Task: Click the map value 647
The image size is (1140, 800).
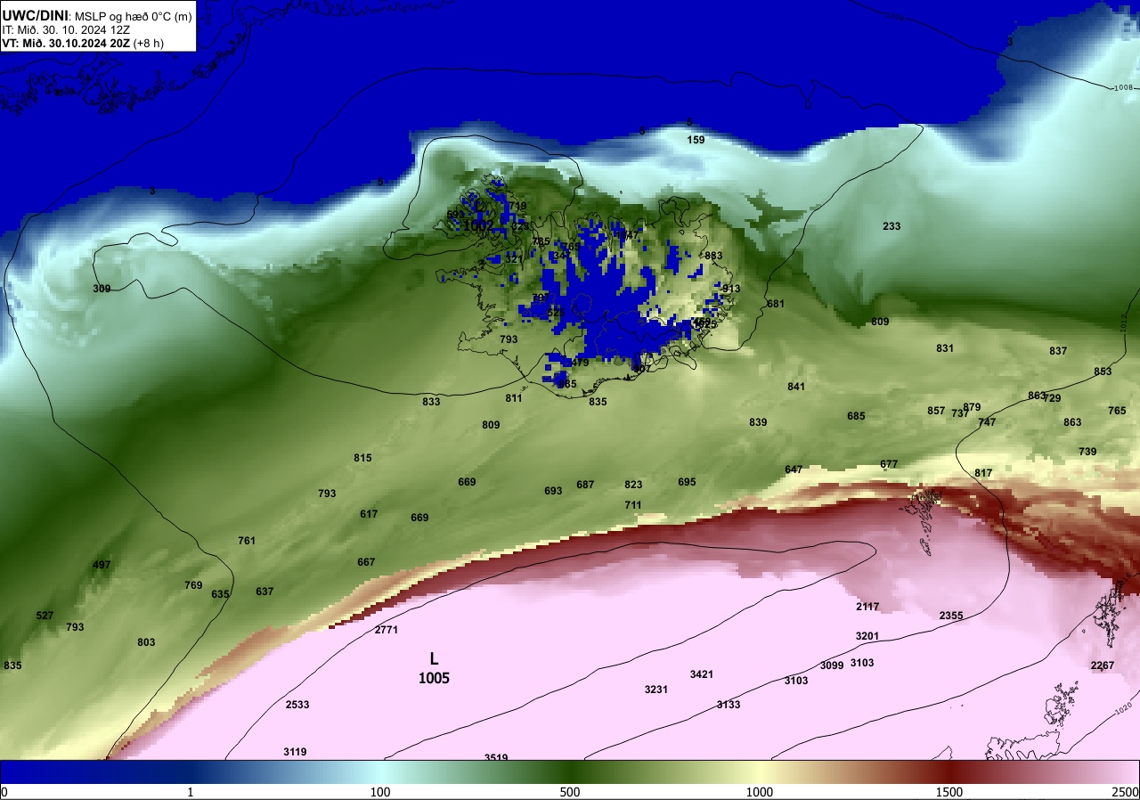Action: pyautogui.click(x=794, y=469)
